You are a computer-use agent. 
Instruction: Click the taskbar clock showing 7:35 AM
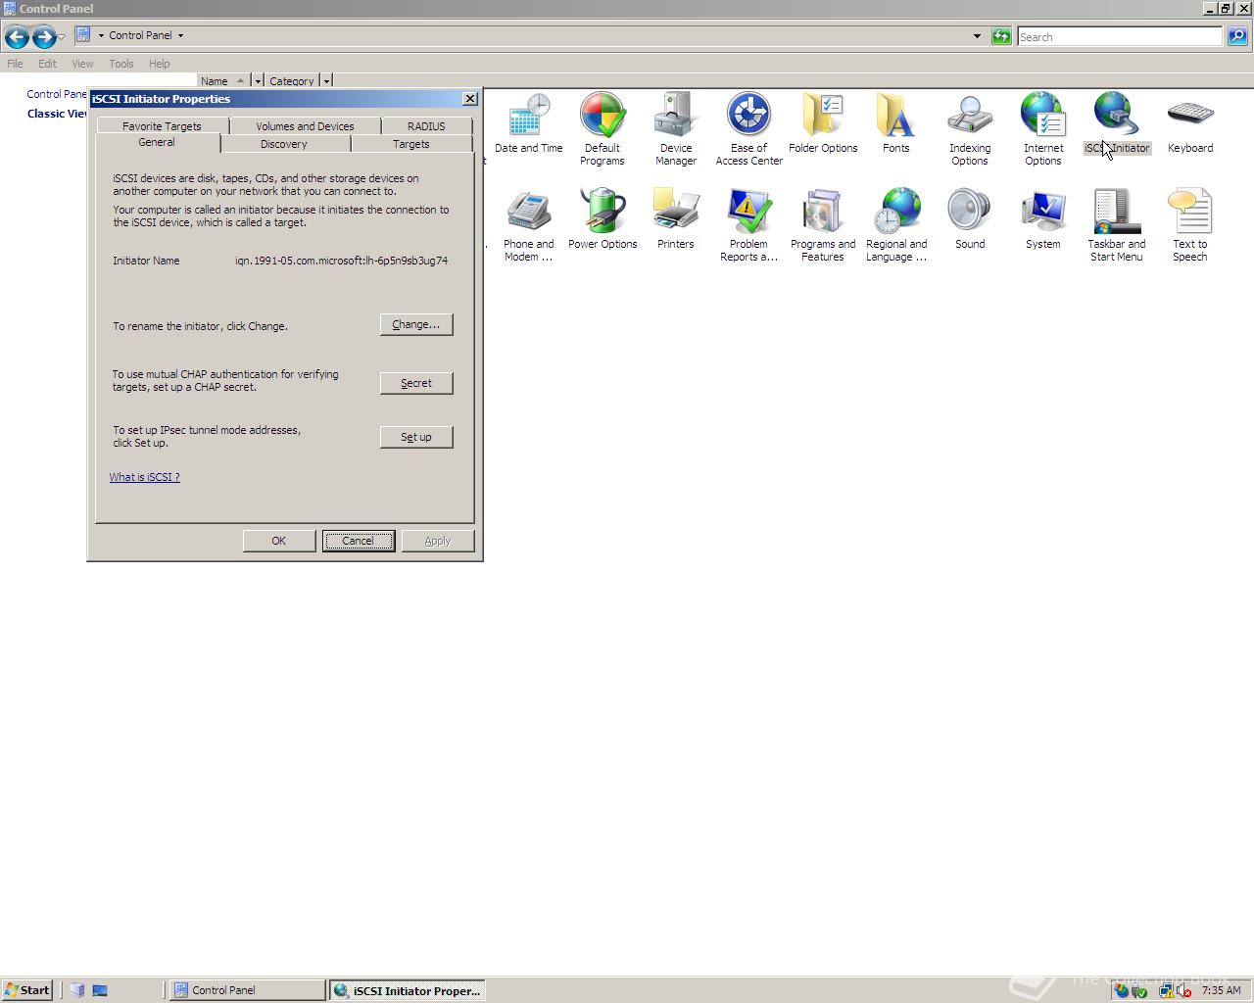pyautogui.click(x=1221, y=990)
